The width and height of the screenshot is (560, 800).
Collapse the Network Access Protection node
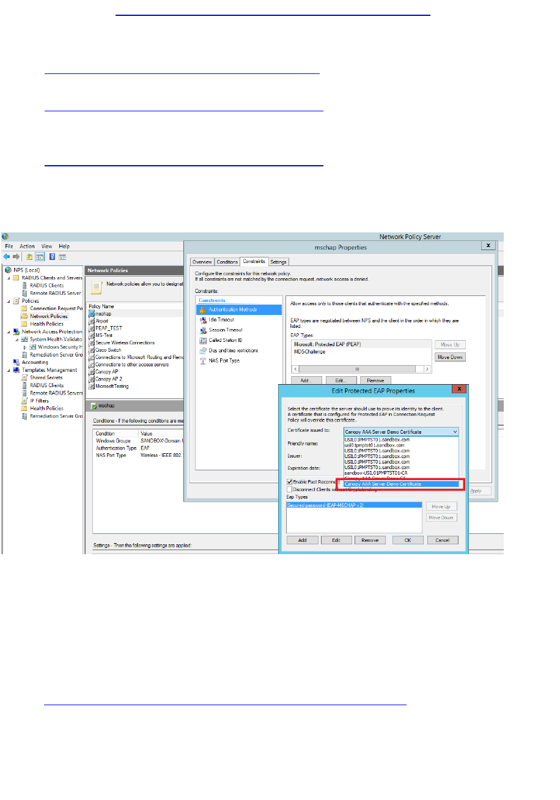7,331
